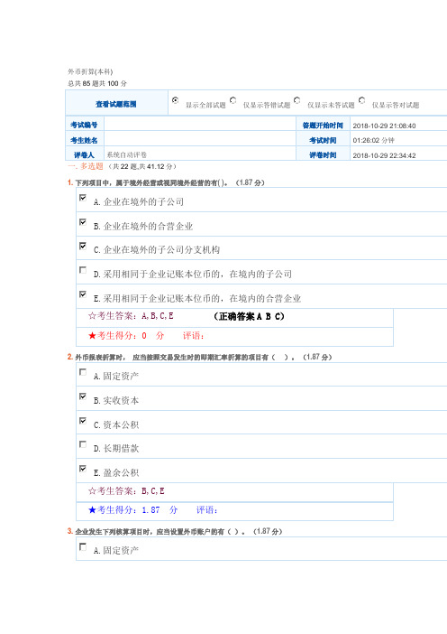Image resolution: width=447 pixels, height=634 pixels.
Task: Click the (正确答案 A B C) note
Action: (249, 316)
